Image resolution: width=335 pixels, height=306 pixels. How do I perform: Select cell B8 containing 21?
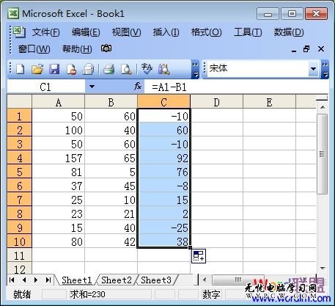pyautogui.click(x=111, y=214)
